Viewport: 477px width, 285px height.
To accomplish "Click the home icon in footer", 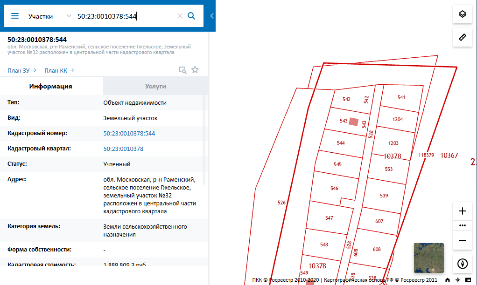I will [448, 280].
